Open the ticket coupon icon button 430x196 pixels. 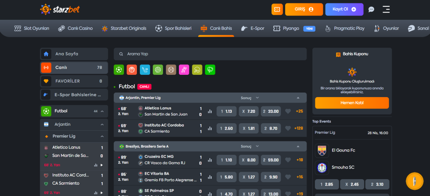[x=277, y=9]
